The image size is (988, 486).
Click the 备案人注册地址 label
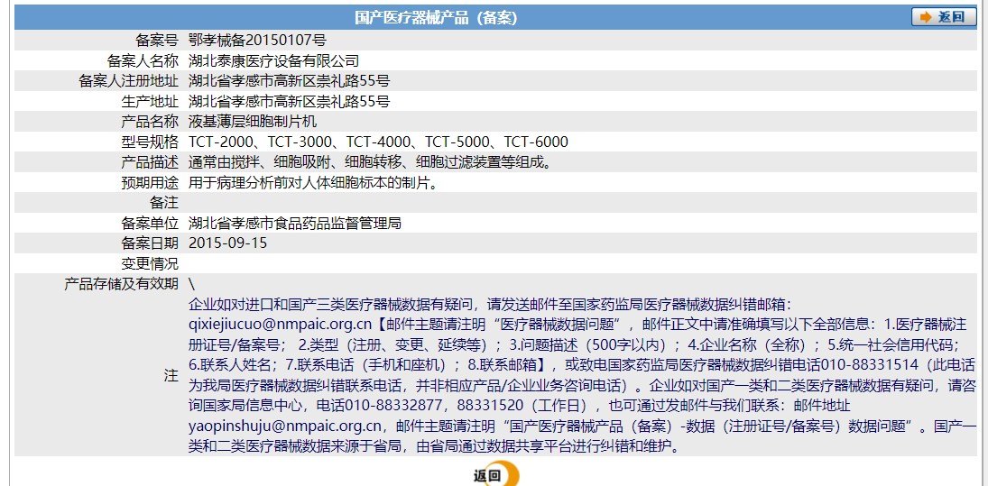click(x=128, y=81)
